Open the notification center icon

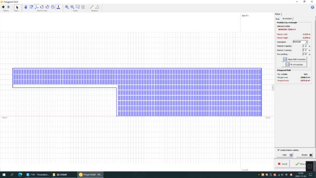311,175
